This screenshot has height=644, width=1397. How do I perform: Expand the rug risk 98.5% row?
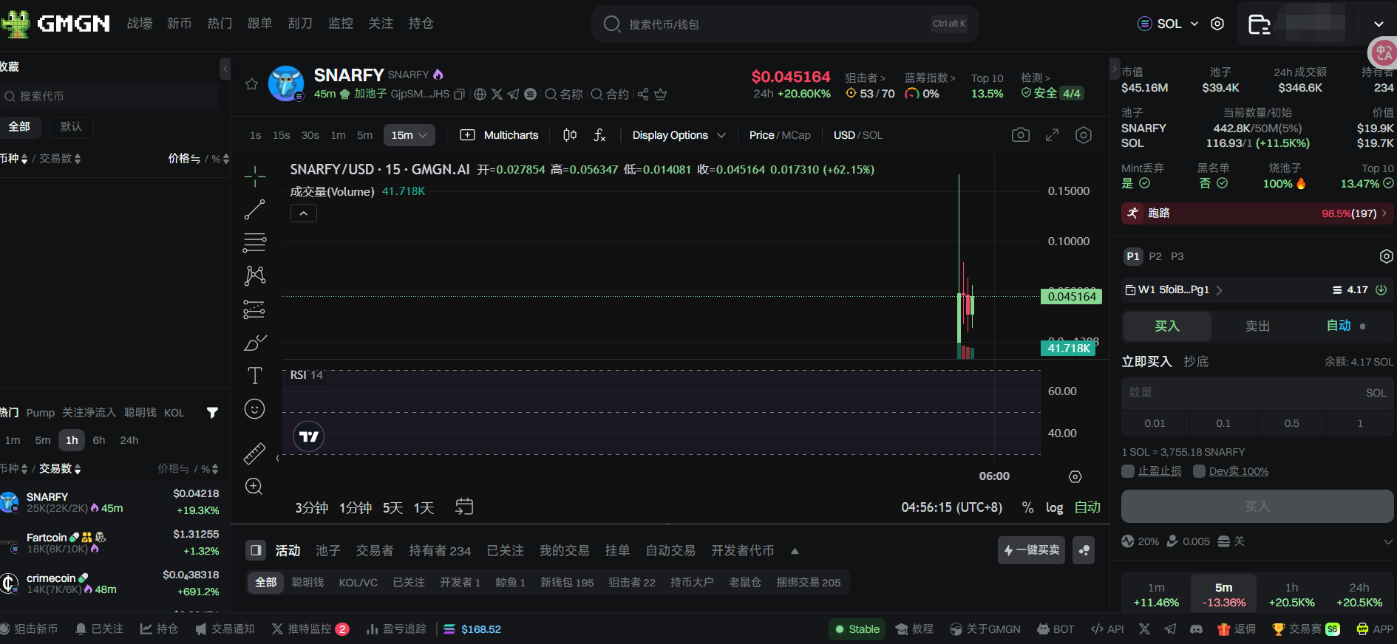1257,213
